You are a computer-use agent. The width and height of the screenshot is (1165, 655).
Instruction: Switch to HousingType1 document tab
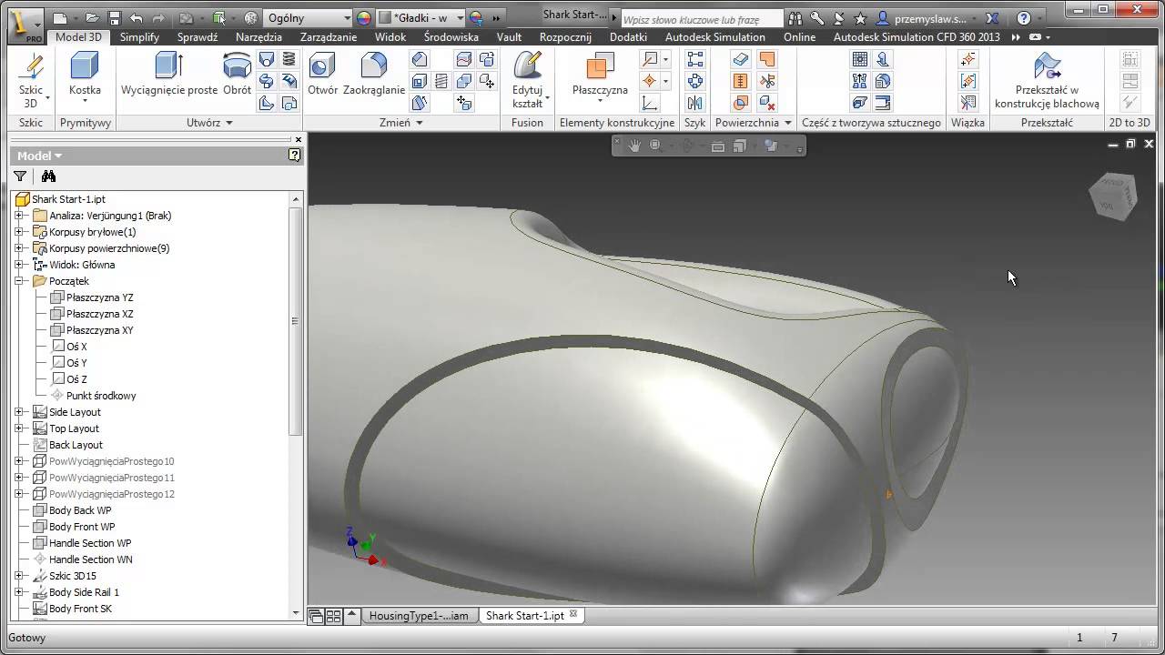[x=419, y=616]
